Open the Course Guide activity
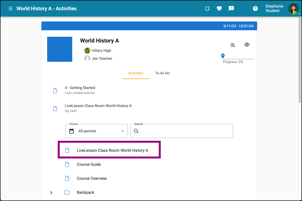The height and width of the screenshot is (201, 302). 89,164
